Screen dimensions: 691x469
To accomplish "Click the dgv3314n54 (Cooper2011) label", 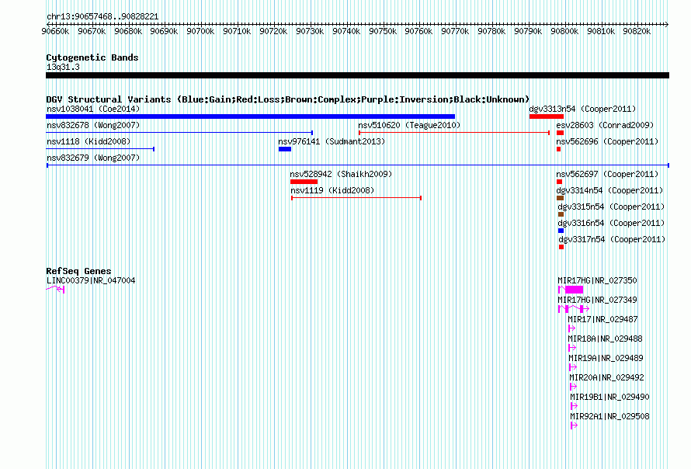I will tap(610, 190).
